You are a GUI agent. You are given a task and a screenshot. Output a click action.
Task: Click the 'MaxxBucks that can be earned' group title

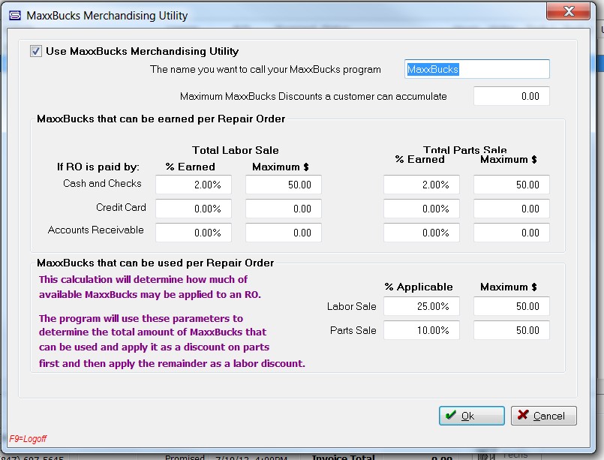click(x=161, y=119)
